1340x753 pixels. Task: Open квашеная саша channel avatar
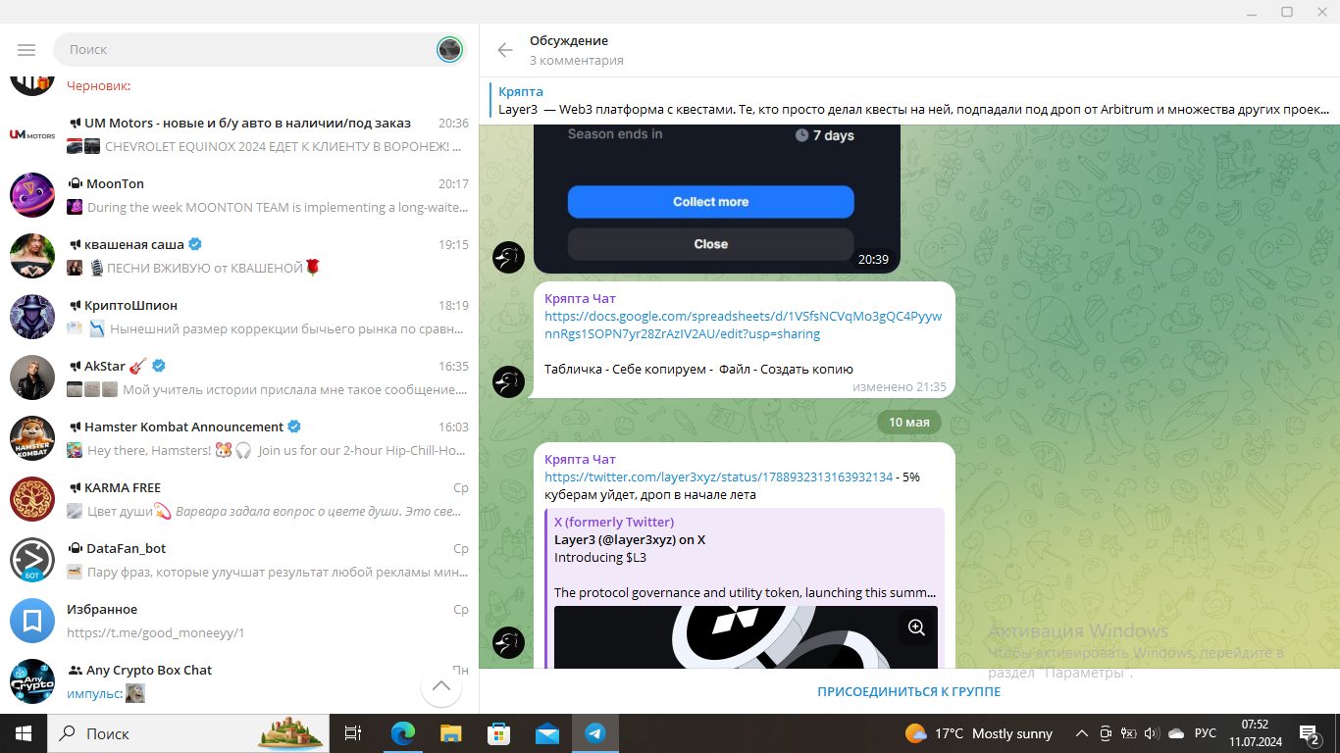click(32, 256)
